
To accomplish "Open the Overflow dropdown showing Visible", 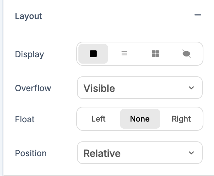I will pos(139,88).
